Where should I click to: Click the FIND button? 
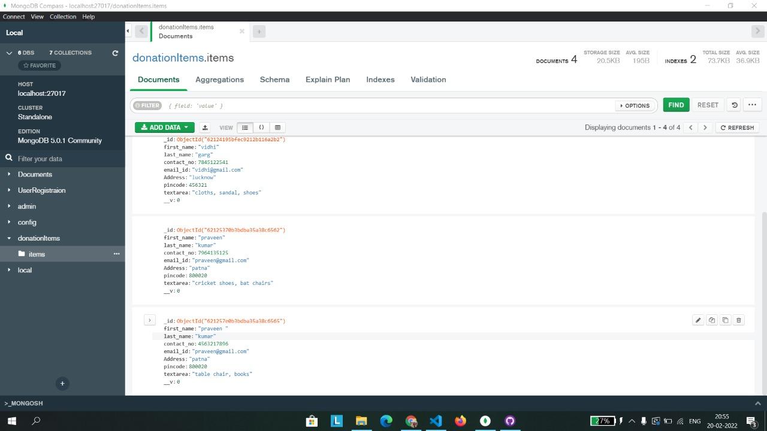676,105
